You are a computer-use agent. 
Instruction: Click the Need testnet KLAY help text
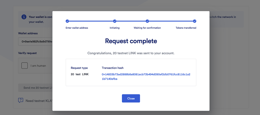pos(39,101)
